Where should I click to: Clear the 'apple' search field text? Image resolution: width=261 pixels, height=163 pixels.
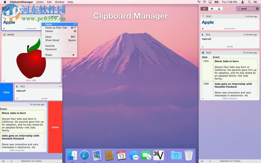coord(257,9)
